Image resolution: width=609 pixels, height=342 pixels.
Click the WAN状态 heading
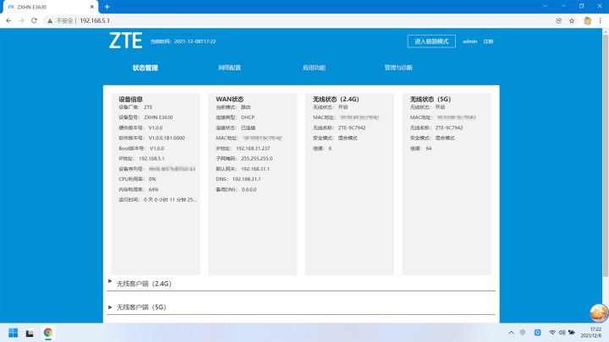point(230,100)
